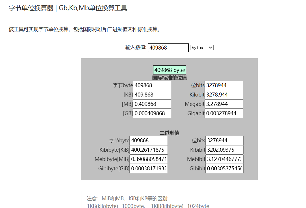Click the text 1KB(kilobyte)=1000byte
Screen dimensions: 306x208
click(116, 206)
